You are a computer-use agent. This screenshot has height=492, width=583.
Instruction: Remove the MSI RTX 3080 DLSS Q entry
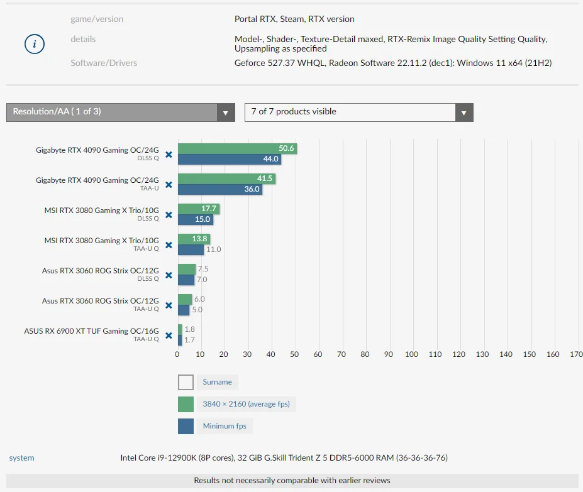(x=169, y=215)
